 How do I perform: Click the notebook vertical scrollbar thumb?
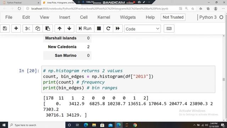(x=224, y=79)
